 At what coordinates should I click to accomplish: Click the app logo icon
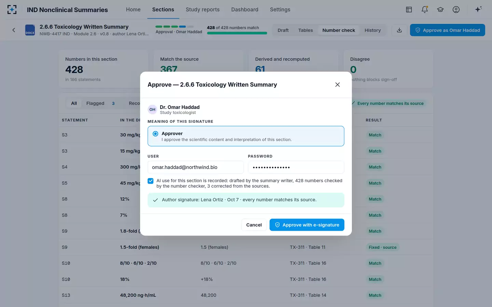click(12, 10)
